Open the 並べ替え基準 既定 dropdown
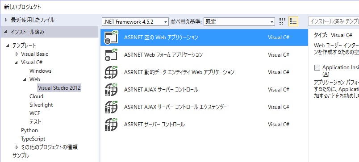The height and width of the screenshot is (162, 359). click(239, 22)
